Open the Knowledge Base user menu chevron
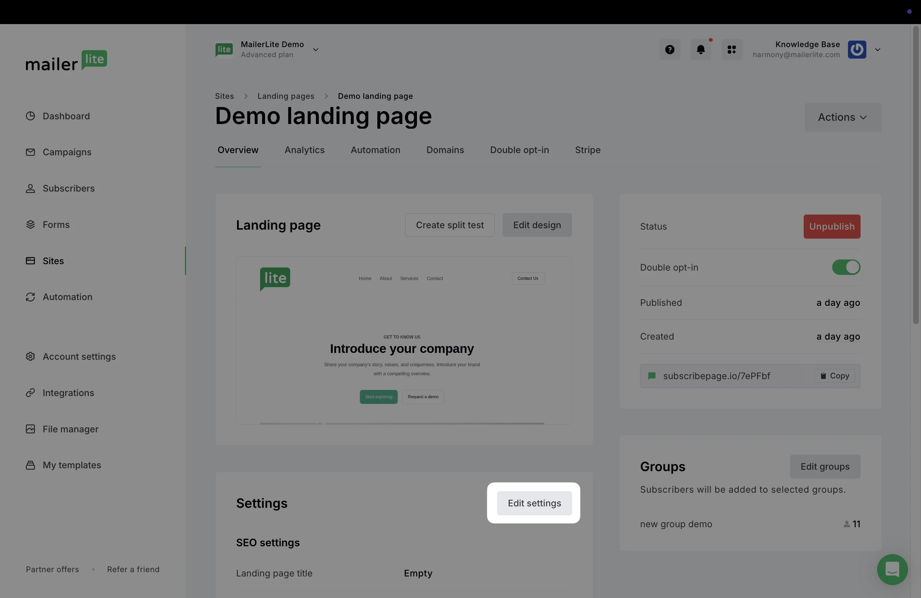This screenshot has width=921, height=598. coord(877,50)
